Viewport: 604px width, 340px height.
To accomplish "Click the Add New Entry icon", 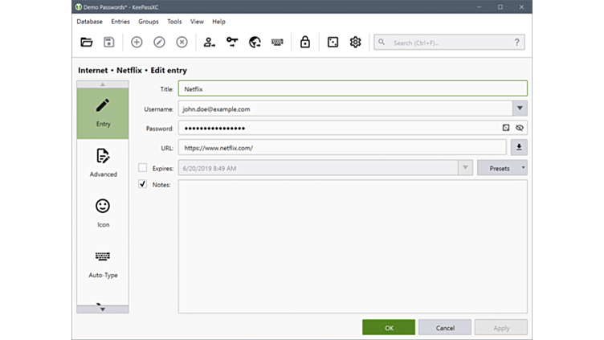I will point(137,43).
